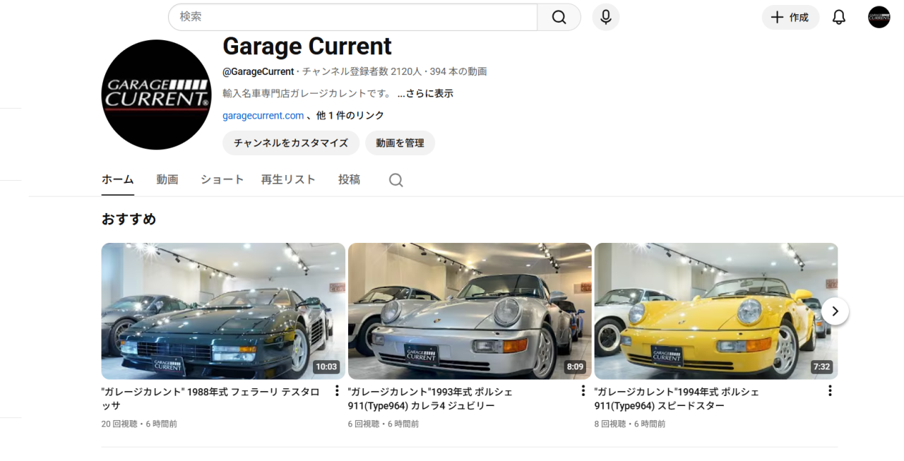The height and width of the screenshot is (461, 904).
Task: Open the silver Porsche Carrera 4 video thumbnail
Action: pyautogui.click(x=470, y=311)
